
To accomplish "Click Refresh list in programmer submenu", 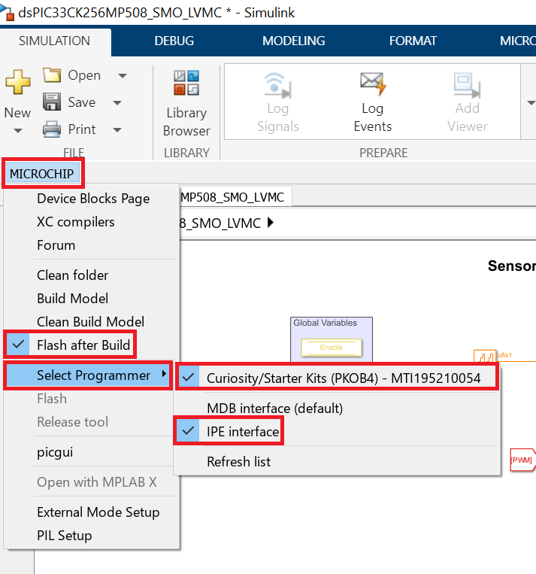I will [x=238, y=462].
